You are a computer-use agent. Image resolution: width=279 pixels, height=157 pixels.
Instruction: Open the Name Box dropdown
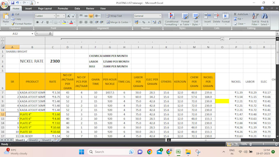click(32, 34)
